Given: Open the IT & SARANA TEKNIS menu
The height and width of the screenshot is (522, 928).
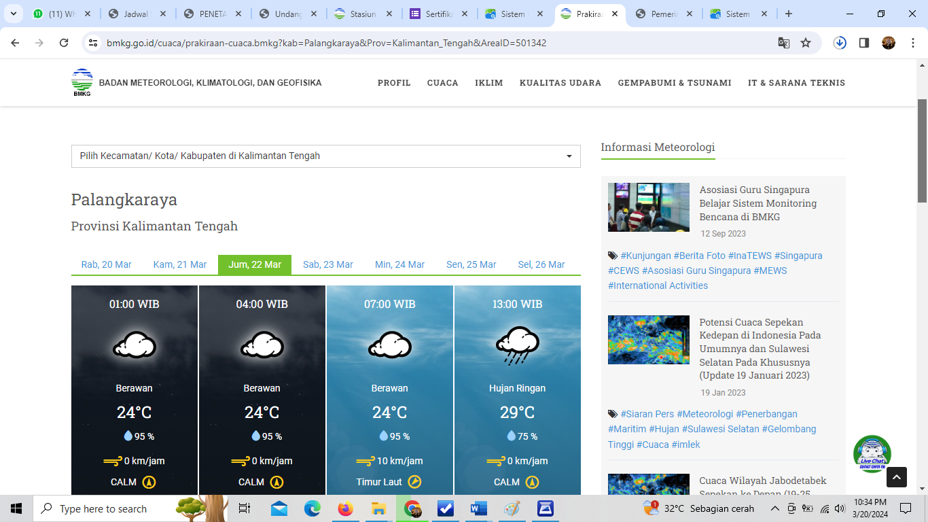Looking at the screenshot, I should point(797,83).
